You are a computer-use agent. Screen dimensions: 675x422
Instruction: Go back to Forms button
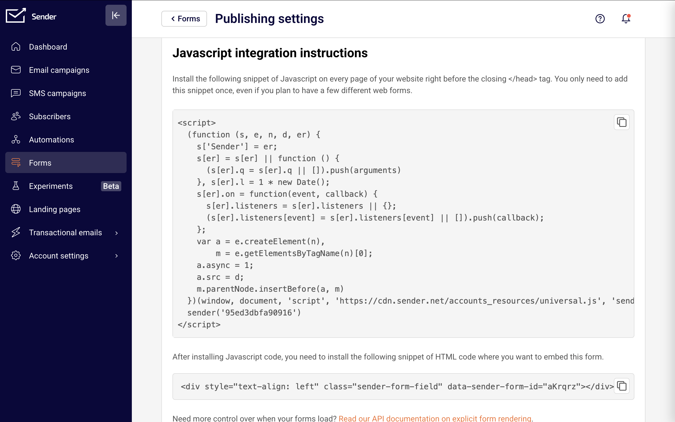click(x=184, y=19)
